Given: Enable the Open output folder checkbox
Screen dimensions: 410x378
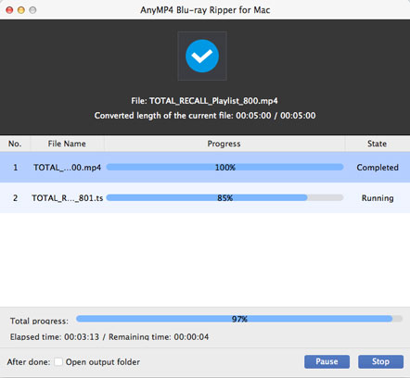Looking at the screenshot, I should pos(58,361).
